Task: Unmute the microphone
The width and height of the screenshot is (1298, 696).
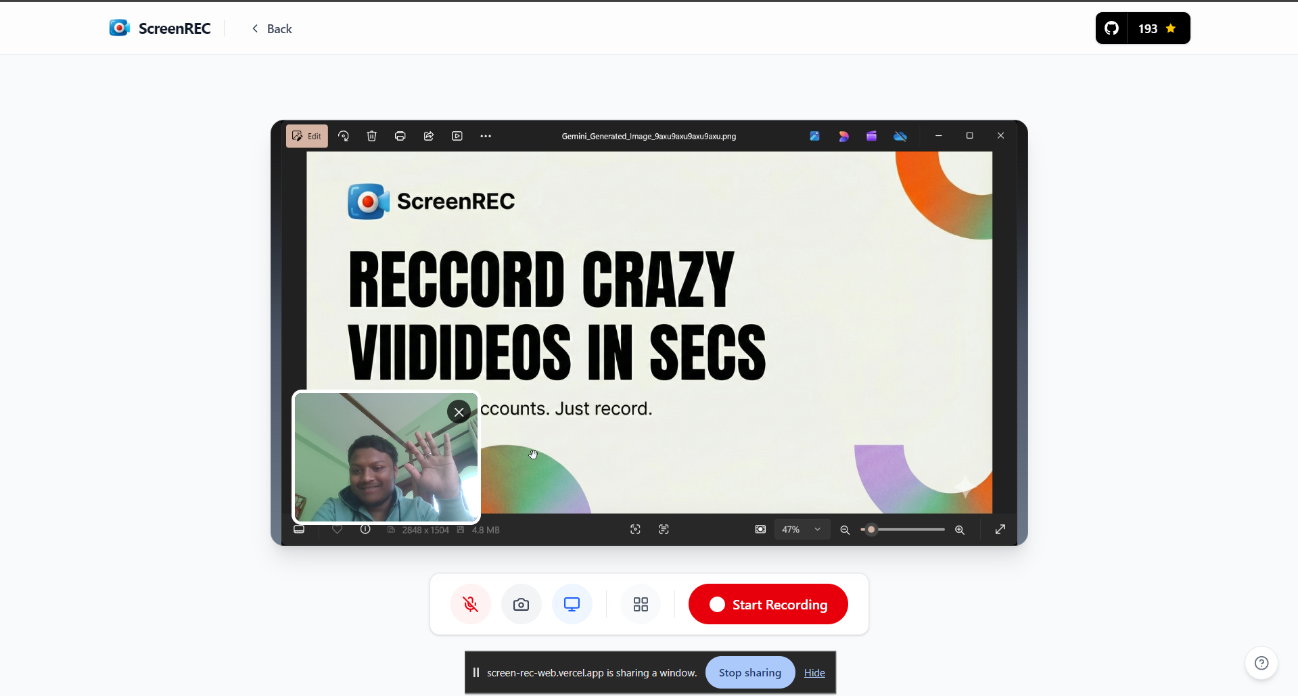Action: [x=469, y=603]
